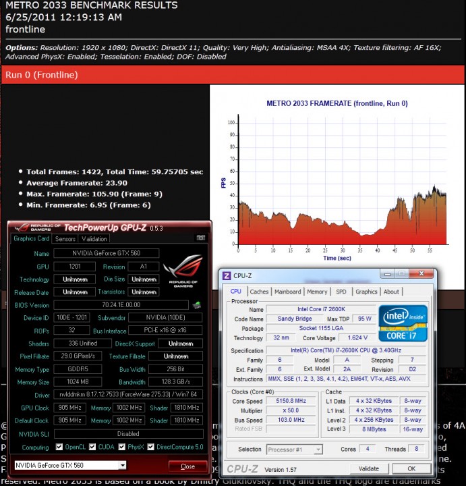Click the Shaders 336 Unified field
This screenshot has width=466, height=486.
point(82,344)
